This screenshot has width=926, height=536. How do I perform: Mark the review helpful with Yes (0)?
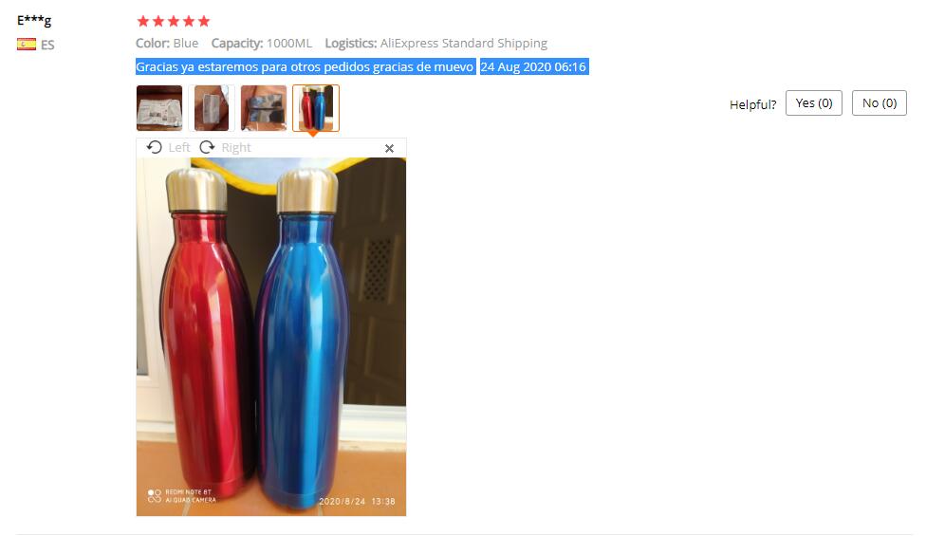point(814,103)
